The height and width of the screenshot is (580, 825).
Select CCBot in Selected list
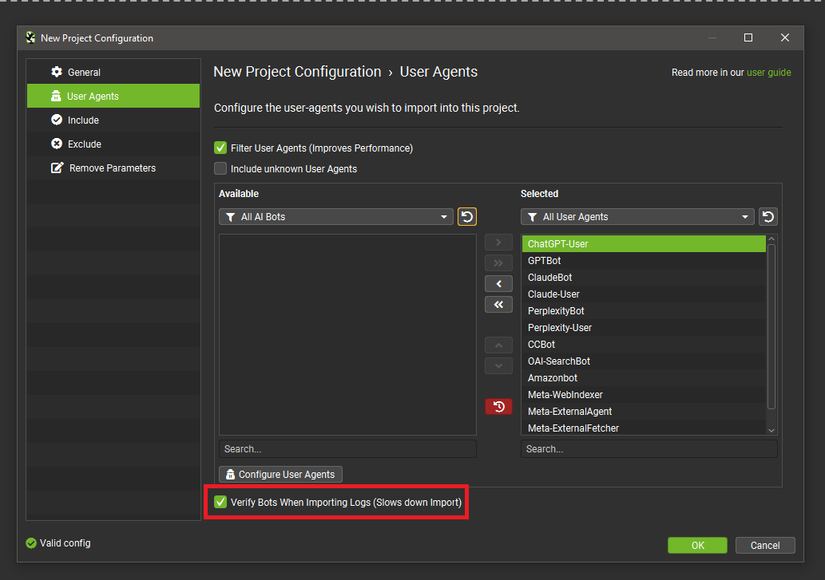click(x=644, y=345)
